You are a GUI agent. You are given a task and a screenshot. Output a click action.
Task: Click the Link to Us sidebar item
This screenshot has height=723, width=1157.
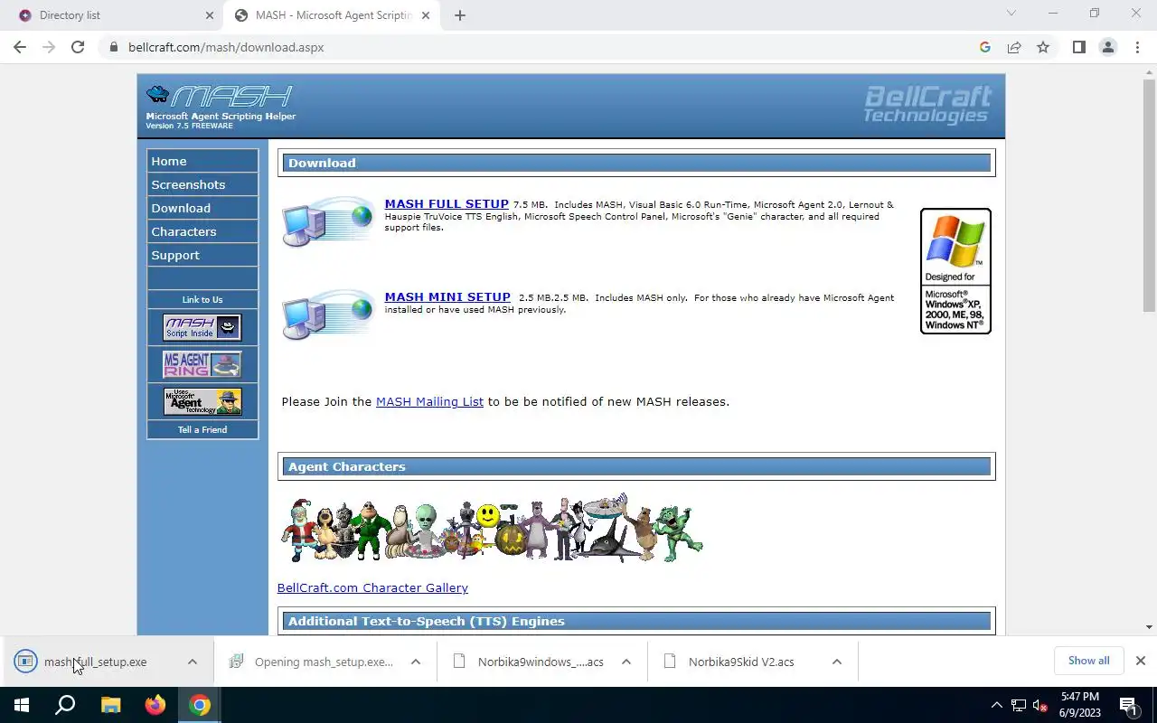tap(202, 299)
